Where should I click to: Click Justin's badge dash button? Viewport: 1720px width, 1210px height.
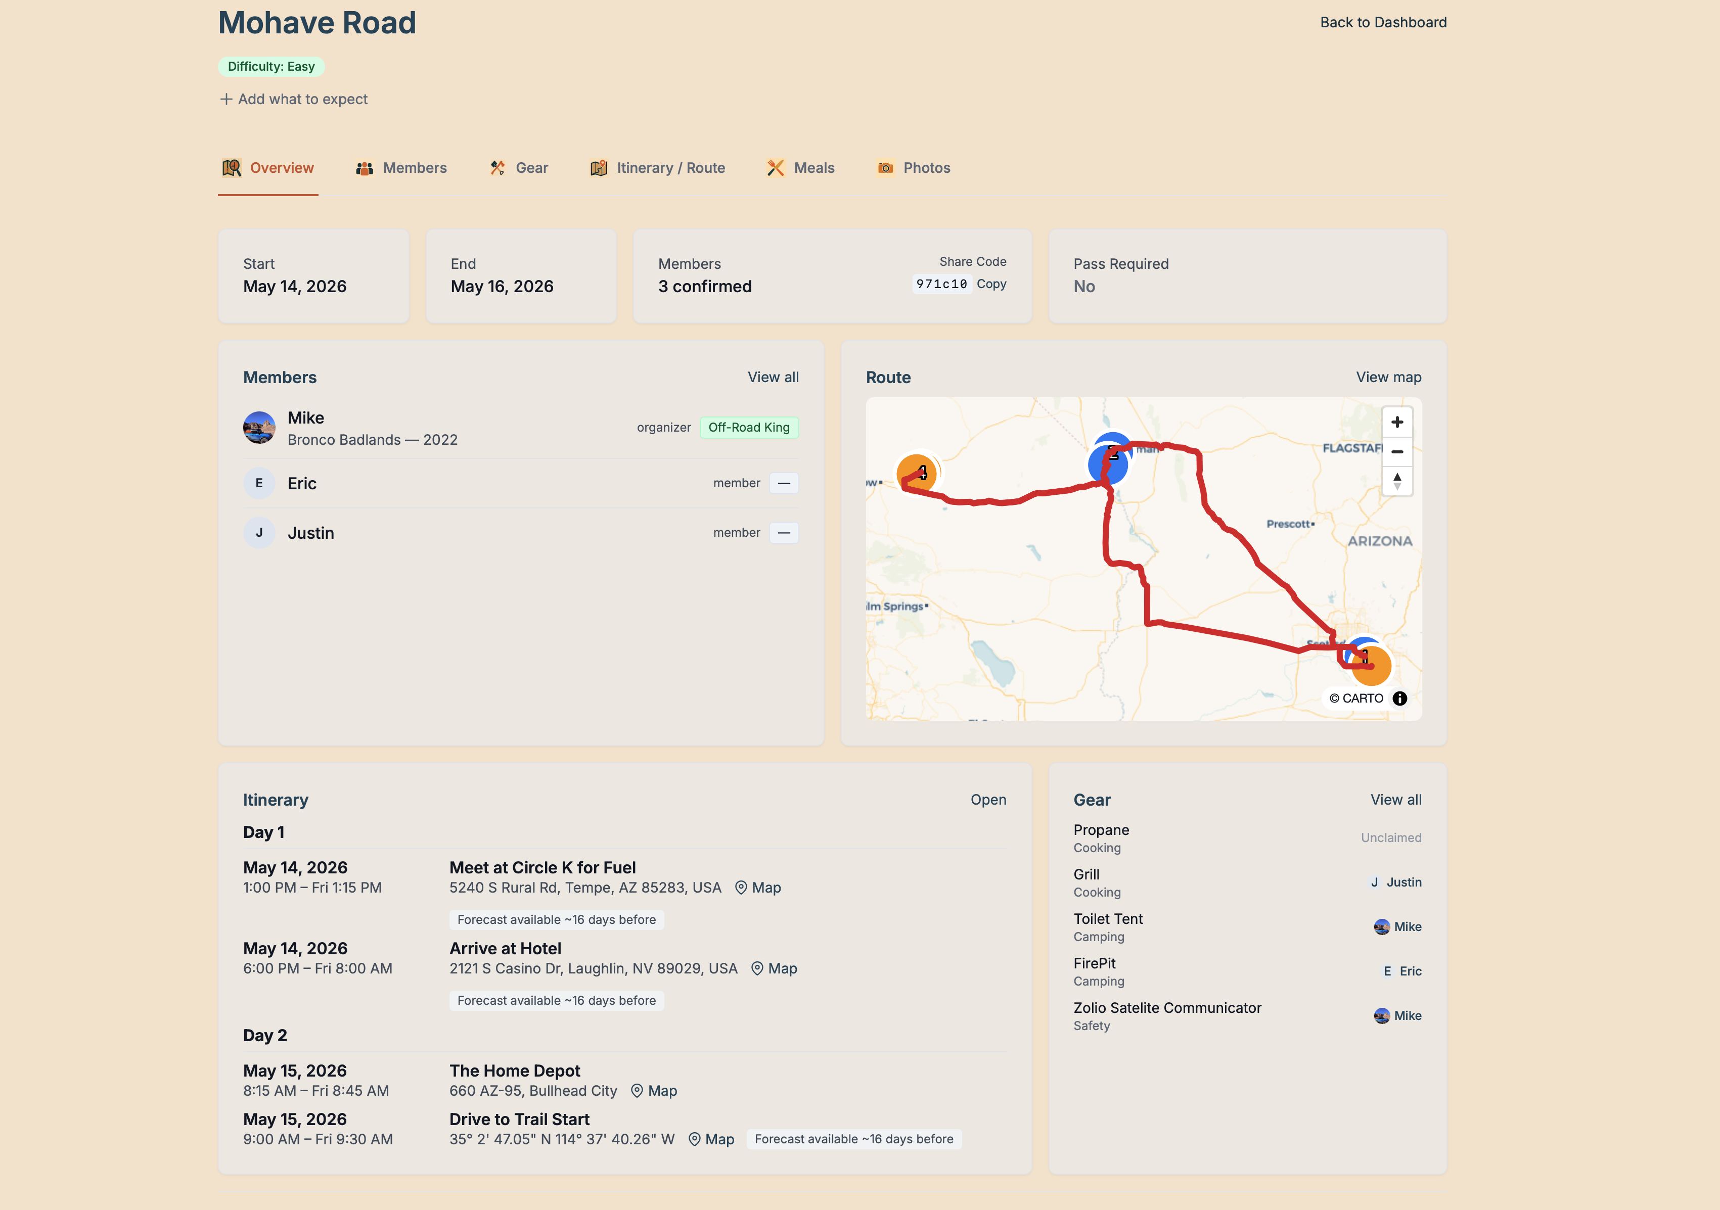[784, 532]
